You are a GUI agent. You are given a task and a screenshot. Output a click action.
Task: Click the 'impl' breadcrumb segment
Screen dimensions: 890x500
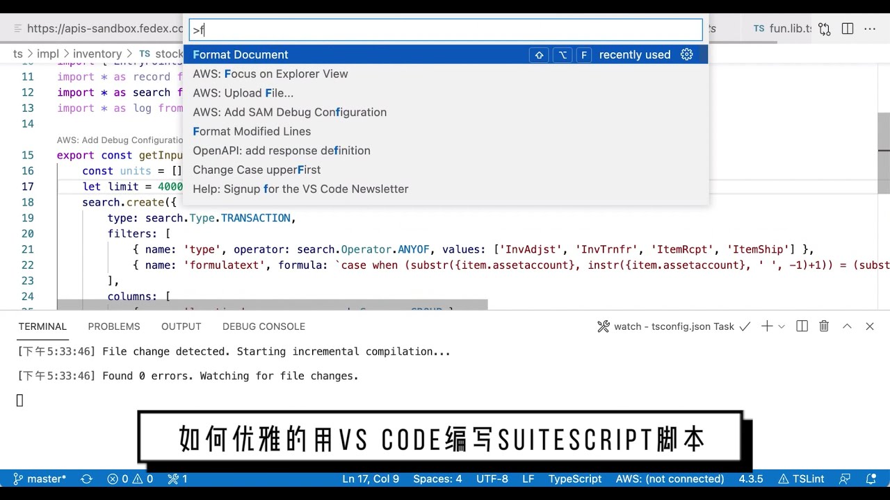click(x=48, y=53)
